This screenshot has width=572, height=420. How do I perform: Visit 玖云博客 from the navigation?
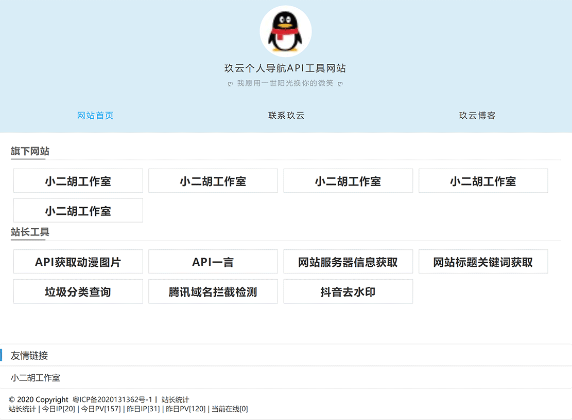tap(476, 115)
